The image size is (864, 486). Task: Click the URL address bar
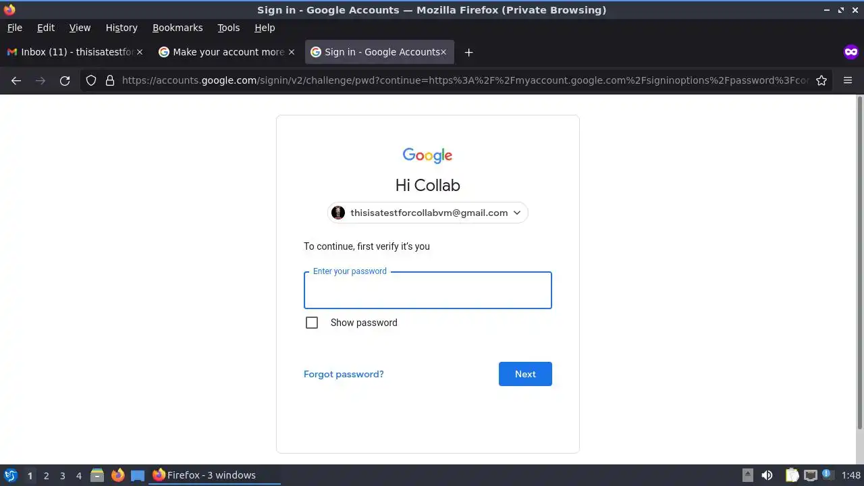pyautogui.click(x=466, y=80)
